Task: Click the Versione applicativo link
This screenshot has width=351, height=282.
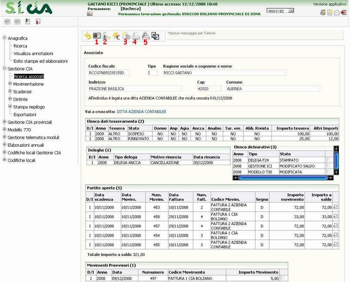Action: [330, 4]
